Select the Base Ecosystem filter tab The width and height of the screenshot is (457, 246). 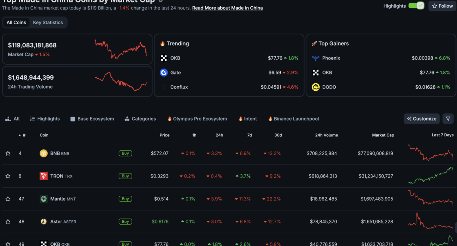[92, 119]
